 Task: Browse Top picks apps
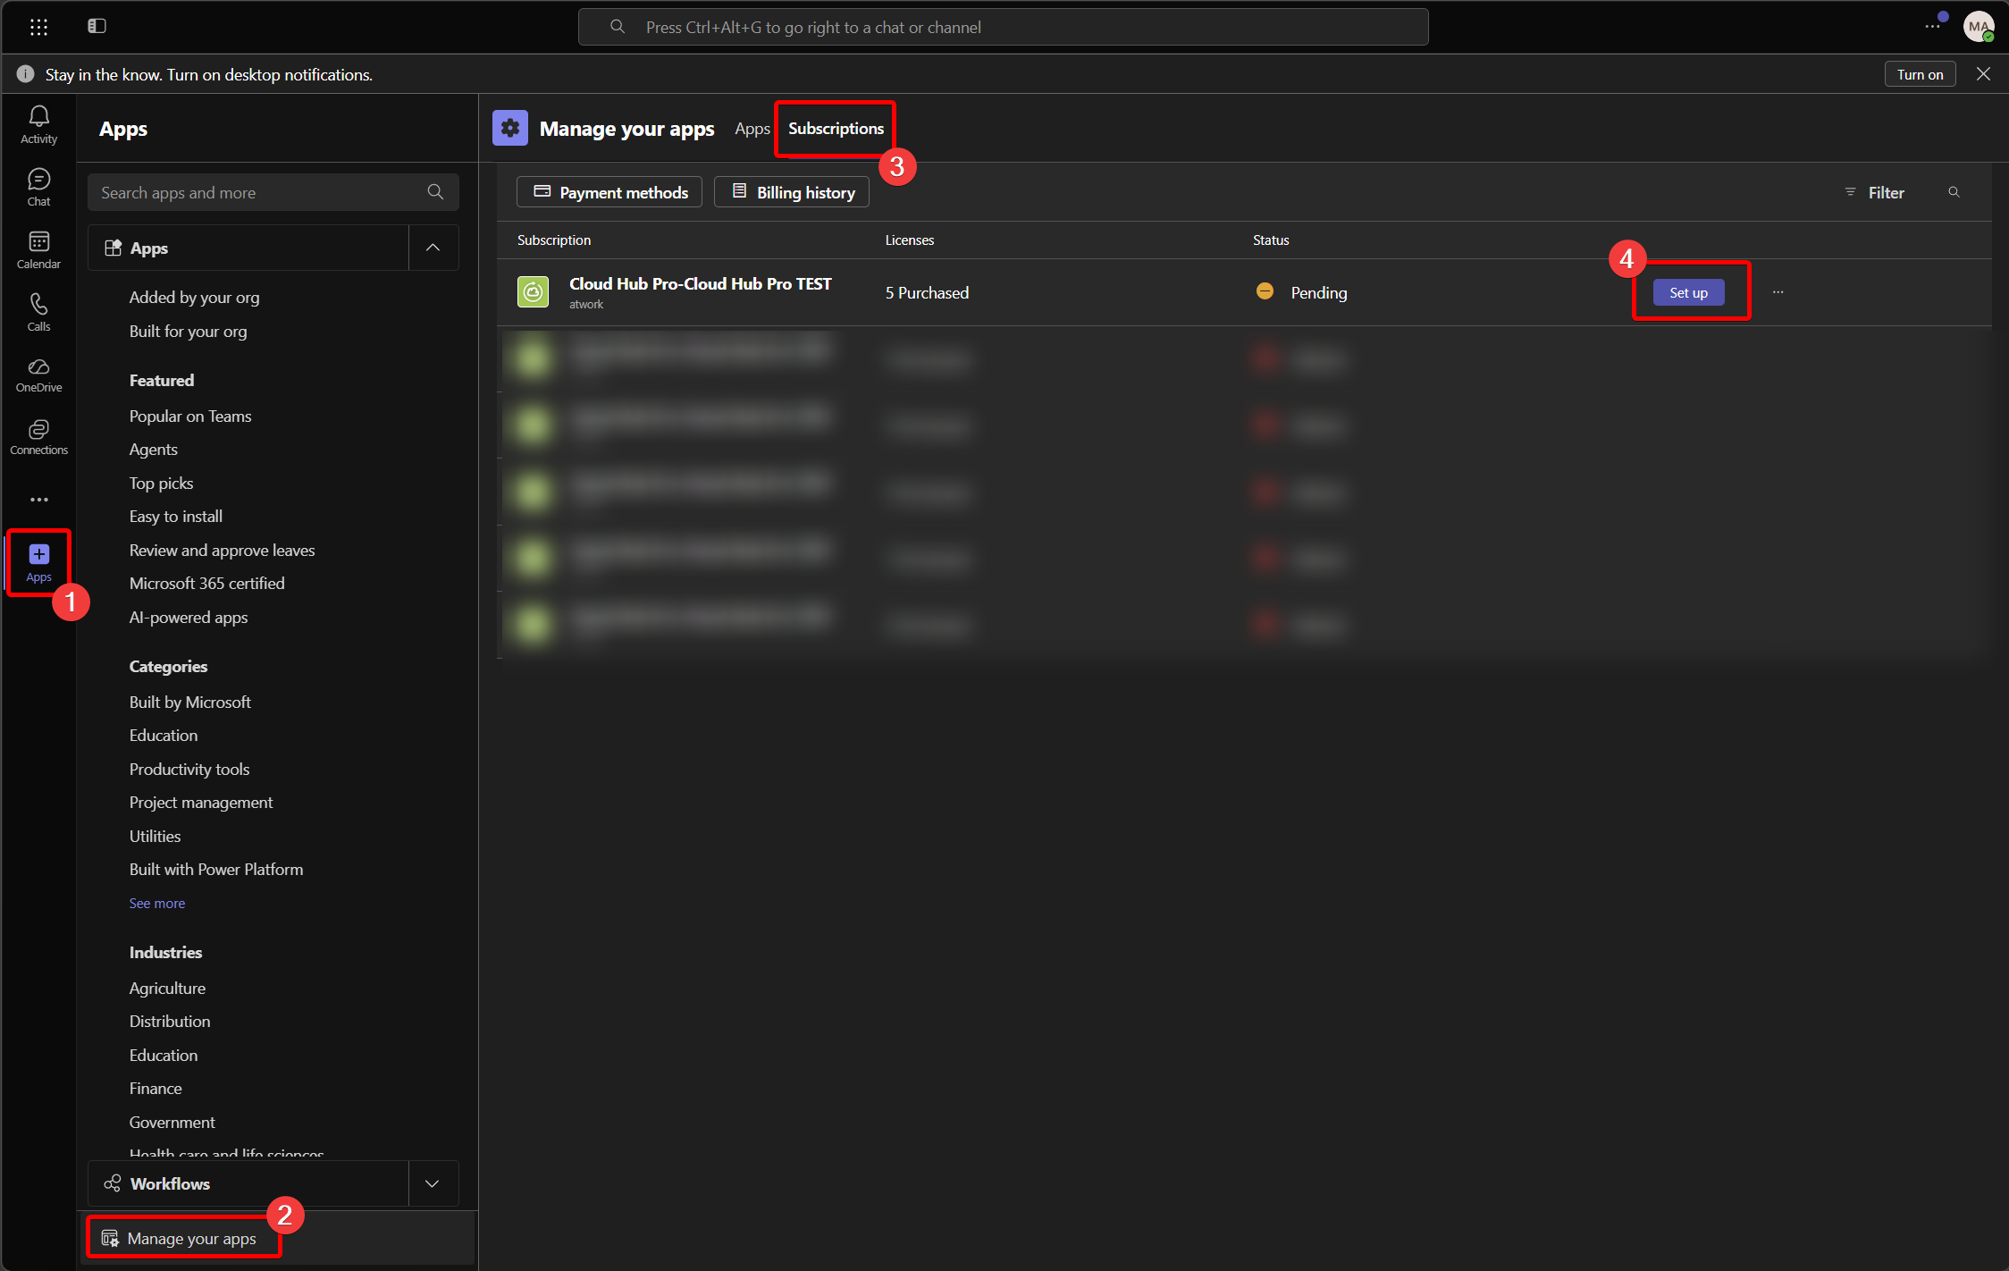click(x=161, y=484)
